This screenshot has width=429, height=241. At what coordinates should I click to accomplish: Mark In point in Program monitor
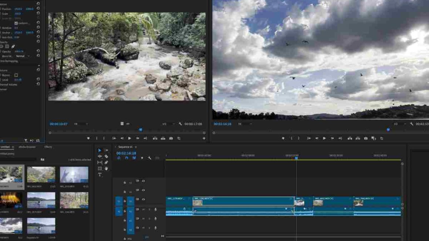point(292,138)
